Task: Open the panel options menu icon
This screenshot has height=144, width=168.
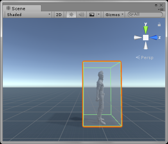Action: [161, 9]
